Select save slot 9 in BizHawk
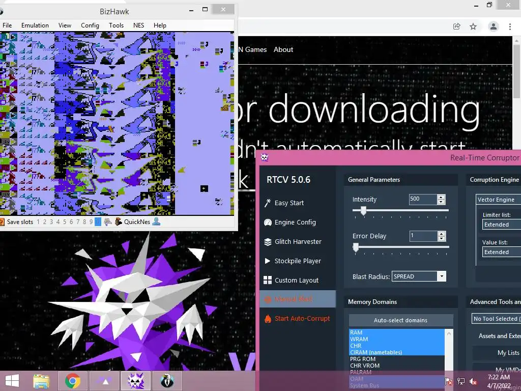The width and height of the screenshot is (521, 391). click(91, 222)
